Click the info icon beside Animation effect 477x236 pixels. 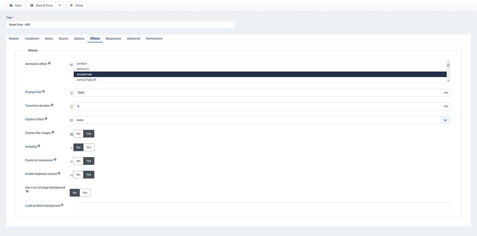(x=49, y=63)
